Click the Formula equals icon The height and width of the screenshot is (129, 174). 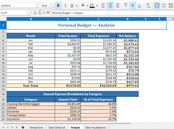[x=48, y=12]
